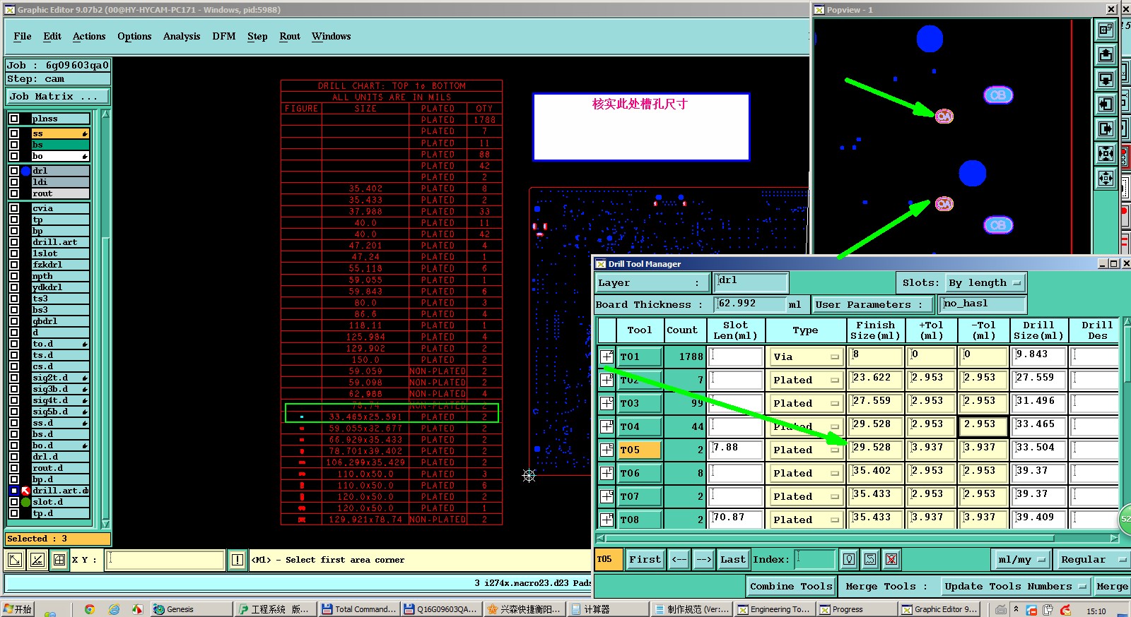
Task: Toggle the ss layer checkbox
Action: (x=14, y=133)
